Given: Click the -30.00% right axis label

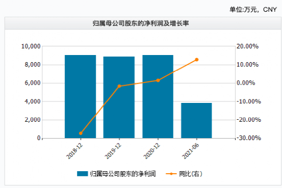Looking at the screenshot, I should point(248,138).
